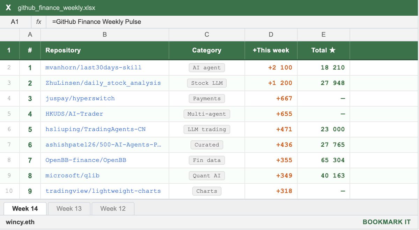Screen dimensions: 419x230
Task: Select the +436 weekly stars cell
Action: point(271,145)
